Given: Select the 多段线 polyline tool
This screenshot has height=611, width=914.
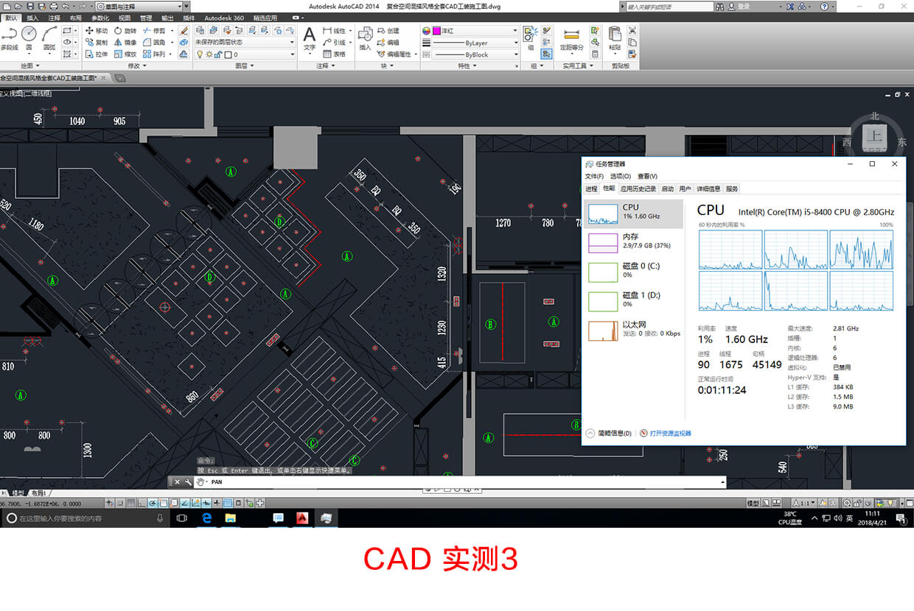Looking at the screenshot, I should click(9, 38).
